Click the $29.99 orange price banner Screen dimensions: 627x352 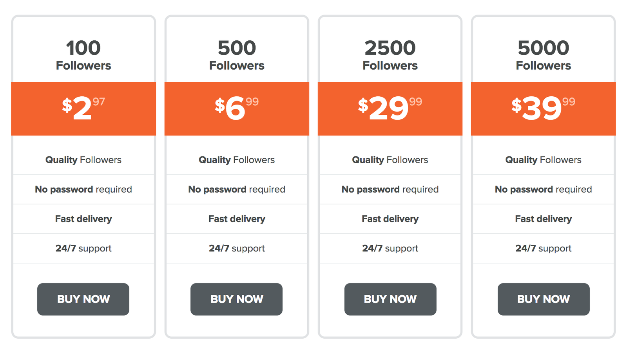[390, 108]
